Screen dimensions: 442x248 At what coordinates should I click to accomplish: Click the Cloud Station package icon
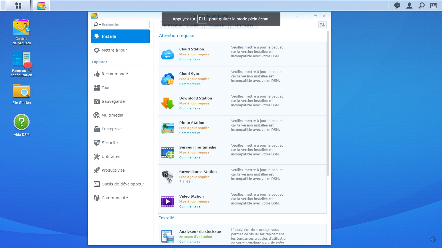[x=168, y=54]
